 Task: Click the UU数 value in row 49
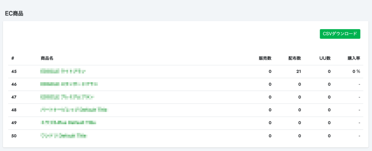[329, 123]
